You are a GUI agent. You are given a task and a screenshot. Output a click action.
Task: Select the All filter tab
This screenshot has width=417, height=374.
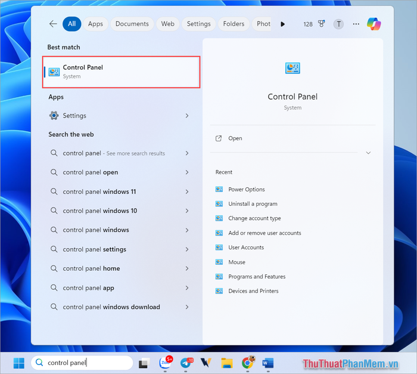tap(72, 24)
